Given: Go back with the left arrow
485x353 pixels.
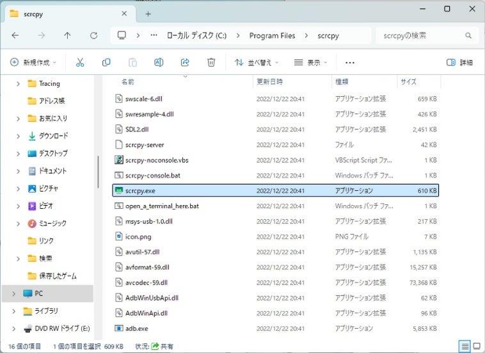Looking at the screenshot, I should coord(15,36).
